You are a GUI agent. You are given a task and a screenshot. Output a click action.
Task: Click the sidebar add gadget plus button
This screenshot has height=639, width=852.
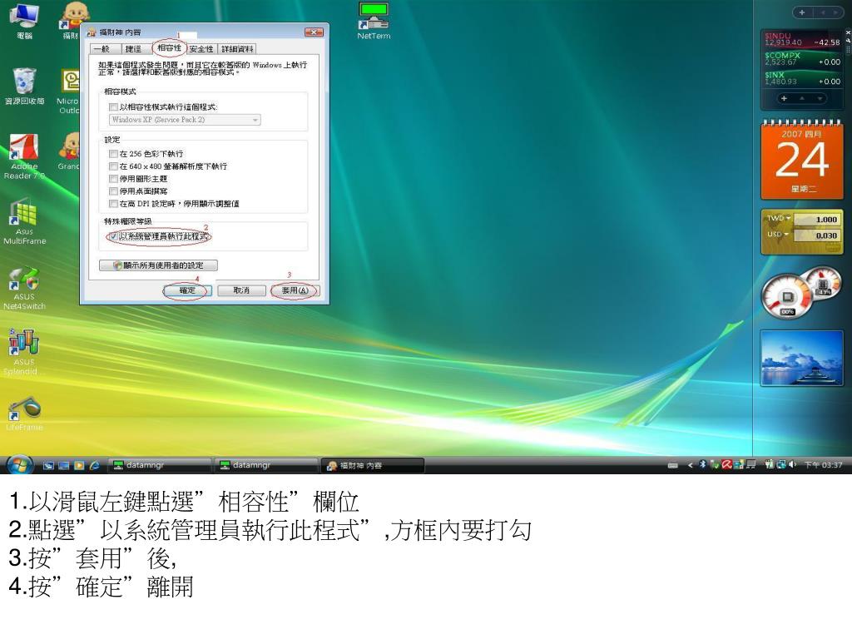[802, 12]
